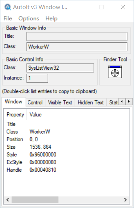Click the tab strip right scroll arrow
This screenshot has width=134, height=208.
tap(129, 102)
